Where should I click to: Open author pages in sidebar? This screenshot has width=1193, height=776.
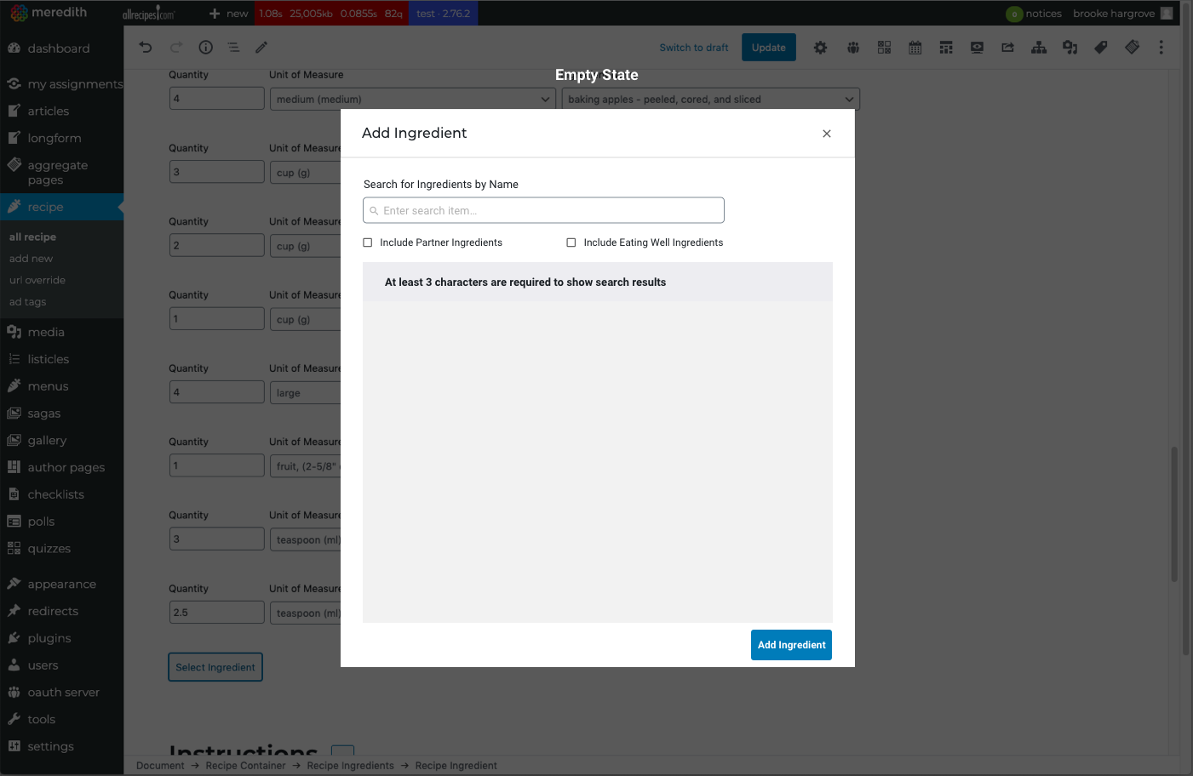66,467
